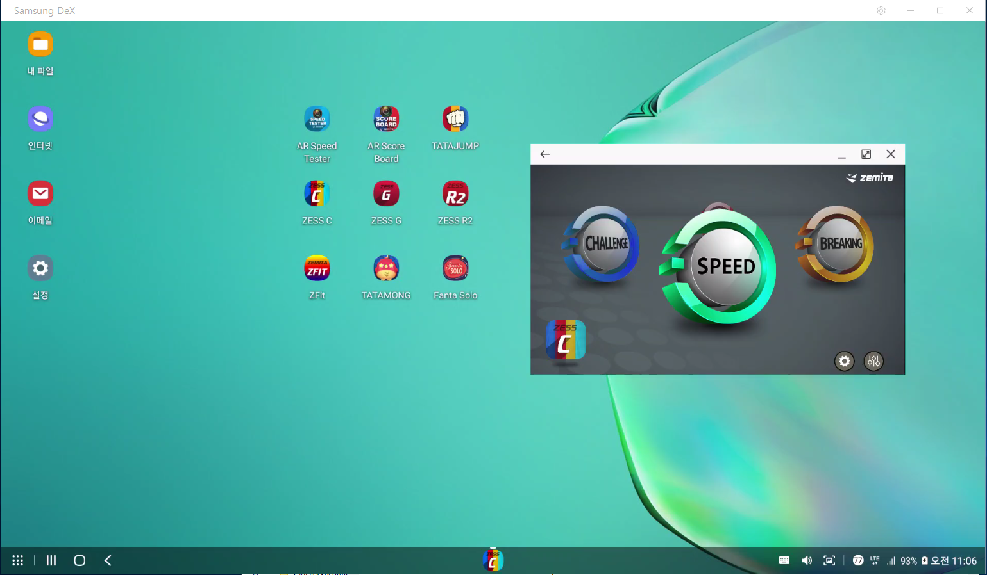Viewport: 987px width, 575px height.
Task: Click the zemita logo in app window
Action: pos(870,177)
